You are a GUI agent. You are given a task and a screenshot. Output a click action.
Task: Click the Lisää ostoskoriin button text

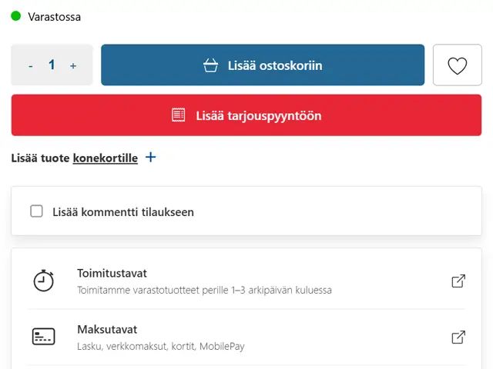coord(275,65)
